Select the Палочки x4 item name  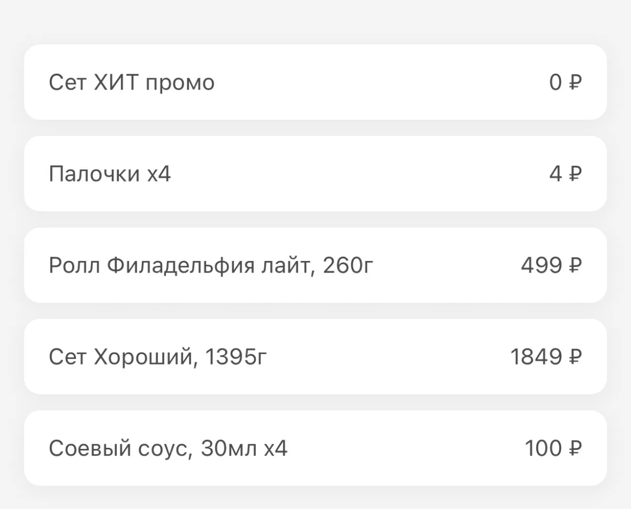click(x=110, y=174)
